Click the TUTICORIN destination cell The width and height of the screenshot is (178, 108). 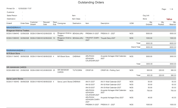[x=77, y=70]
